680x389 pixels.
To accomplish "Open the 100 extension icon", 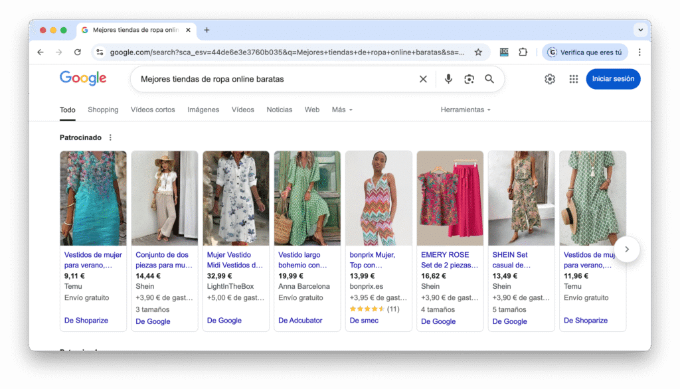I will pos(504,52).
